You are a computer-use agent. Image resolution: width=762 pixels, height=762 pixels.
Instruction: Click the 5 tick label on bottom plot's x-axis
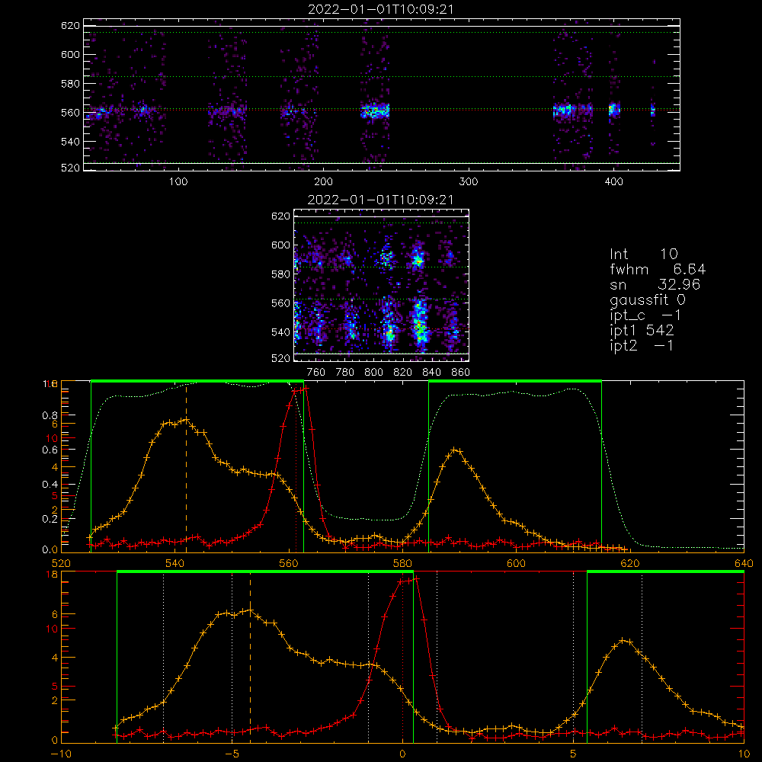pos(574,754)
